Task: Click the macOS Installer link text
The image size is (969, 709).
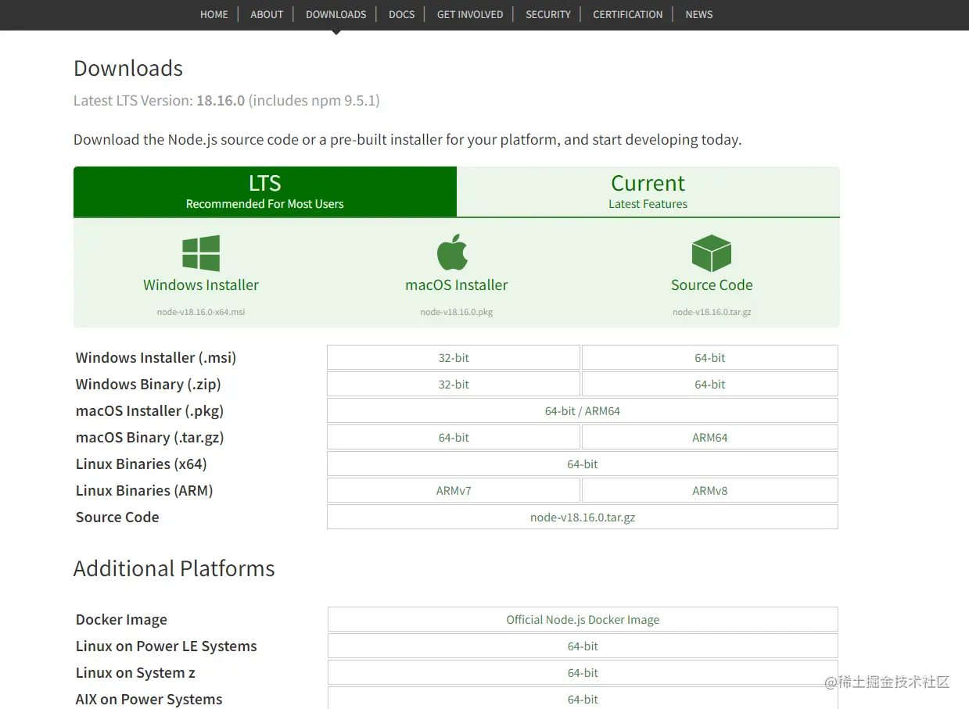Action: pyautogui.click(x=457, y=285)
